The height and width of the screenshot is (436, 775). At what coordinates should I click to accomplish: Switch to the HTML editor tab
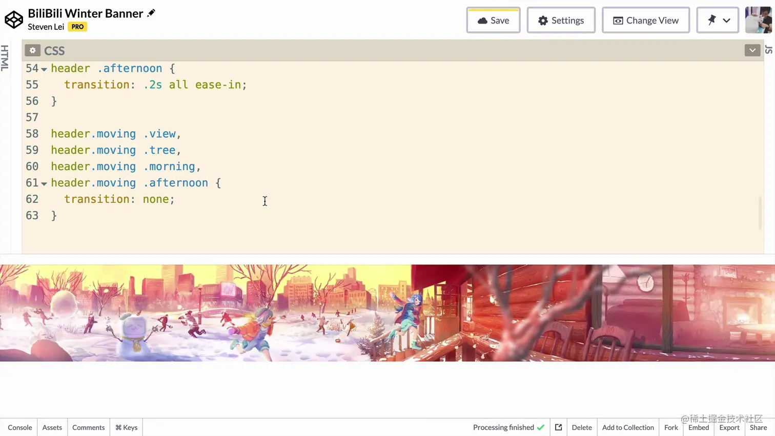[x=5, y=57]
